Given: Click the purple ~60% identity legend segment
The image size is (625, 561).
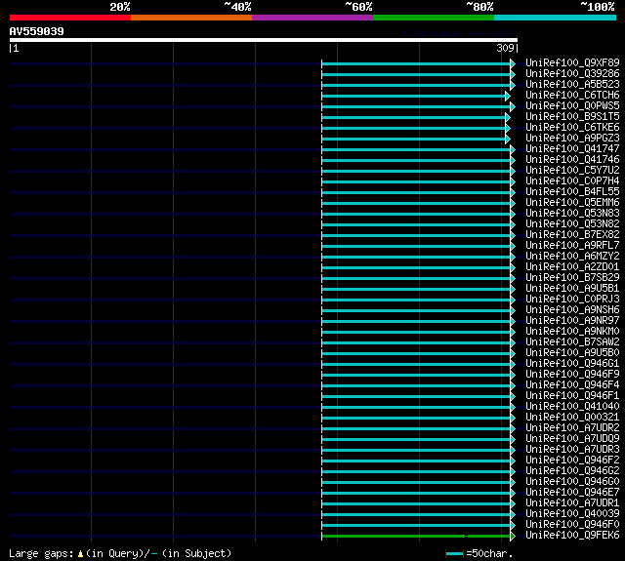Looking at the screenshot, I should pyautogui.click(x=312, y=18).
